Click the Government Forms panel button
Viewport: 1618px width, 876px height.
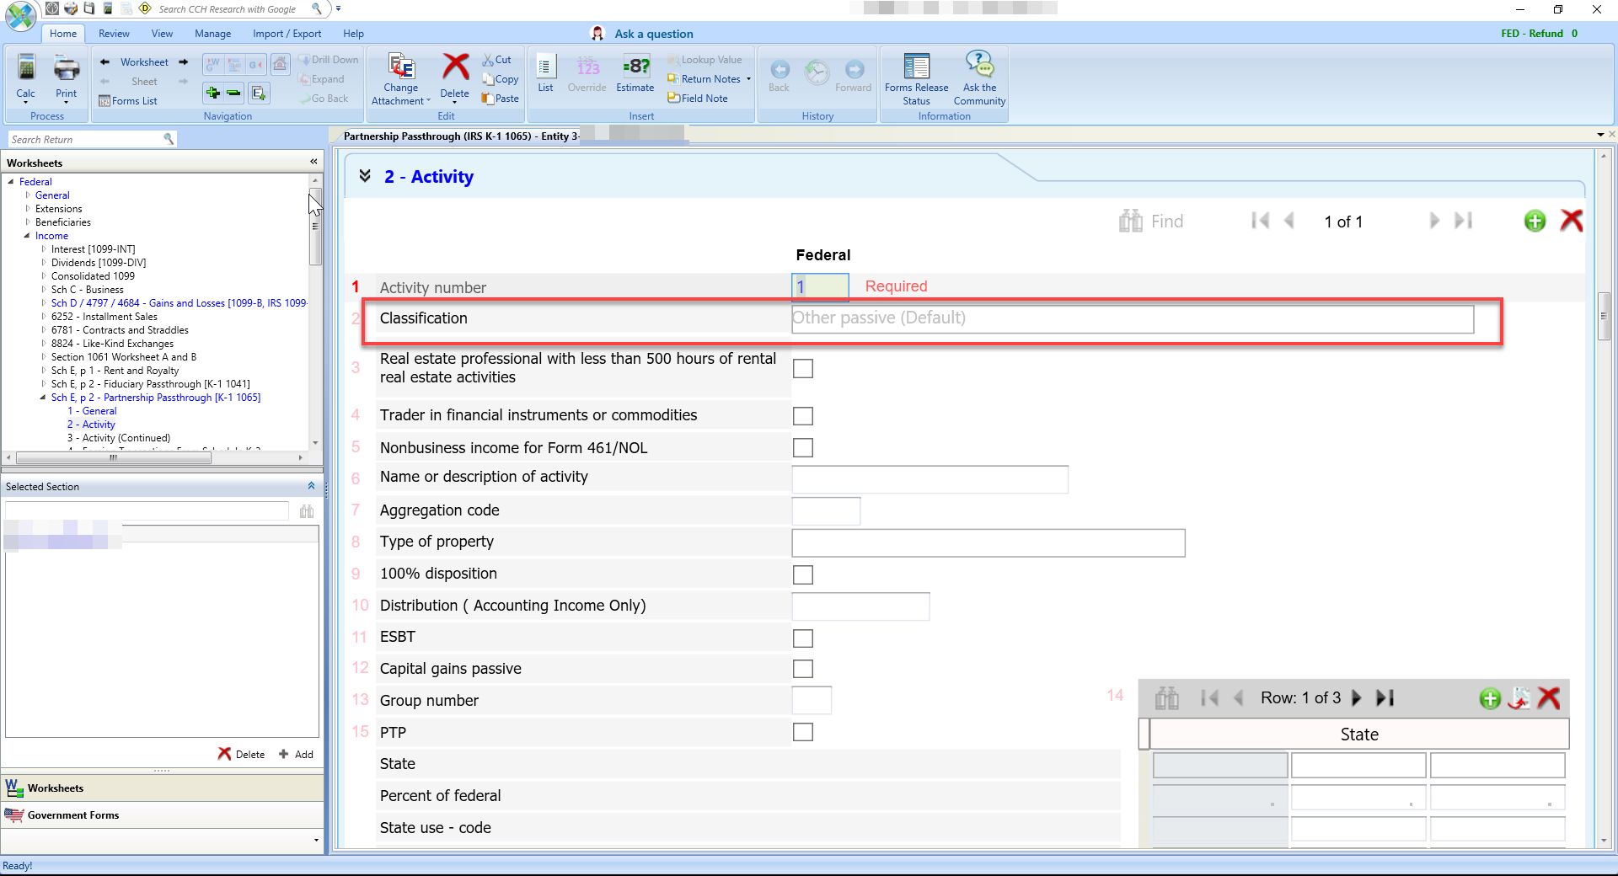pyautogui.click(x=73, y=815)
